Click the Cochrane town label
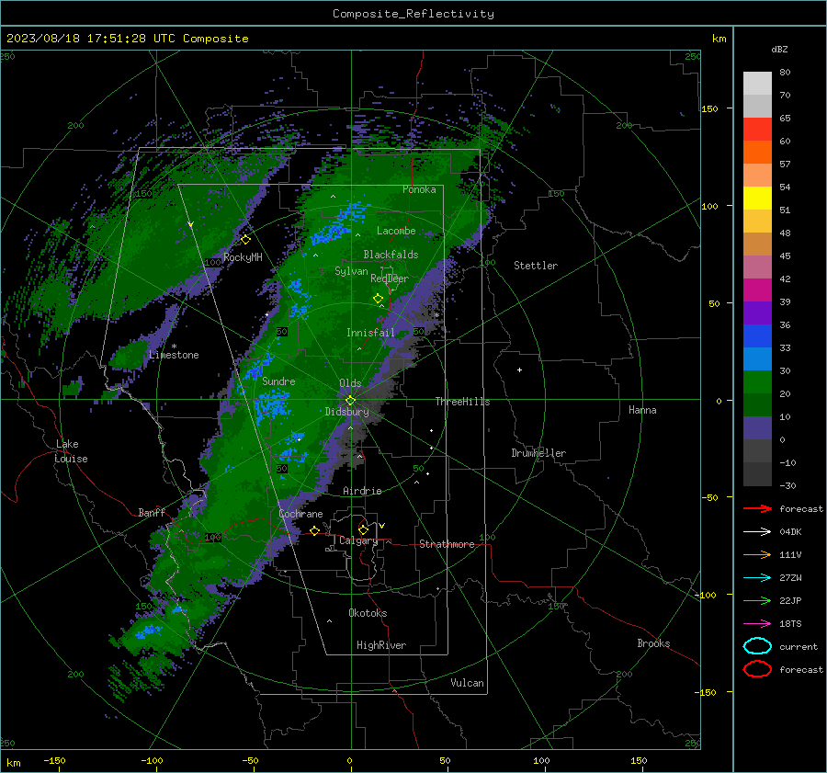This screenshot has width=827, height=773. (x=300, y=514)
